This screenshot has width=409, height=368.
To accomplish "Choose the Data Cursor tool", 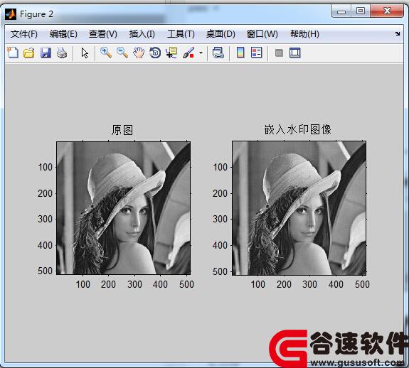I will (171, 53).
